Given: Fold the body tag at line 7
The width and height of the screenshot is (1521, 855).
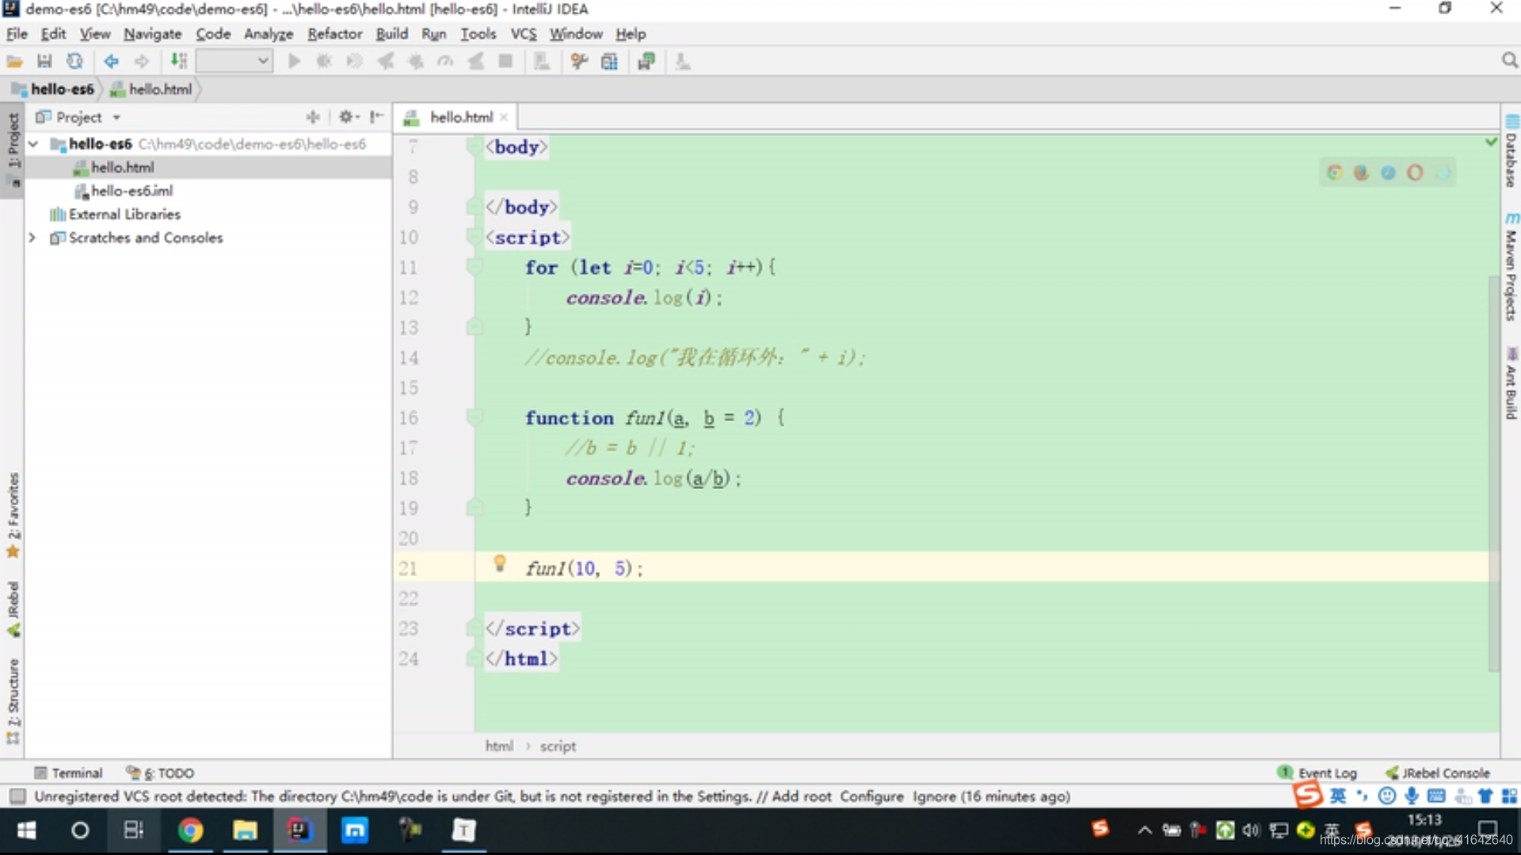Looking at the screenshot, I should [x=475, y=146].
